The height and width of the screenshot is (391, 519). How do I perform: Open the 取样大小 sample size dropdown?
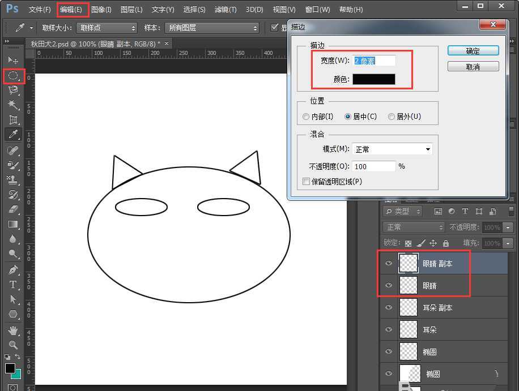(x=106, y=27)
